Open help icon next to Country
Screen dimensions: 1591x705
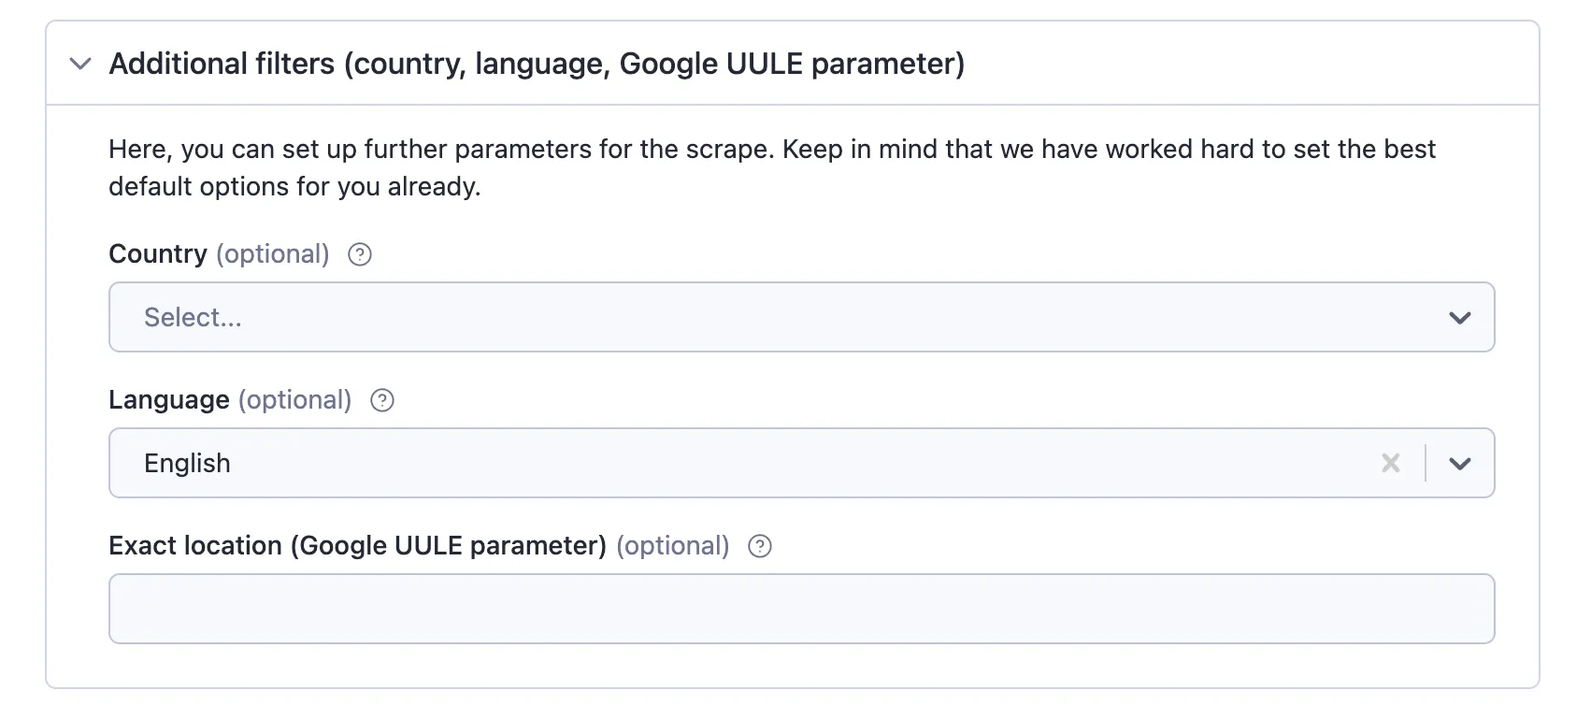[x=360, y=254]
